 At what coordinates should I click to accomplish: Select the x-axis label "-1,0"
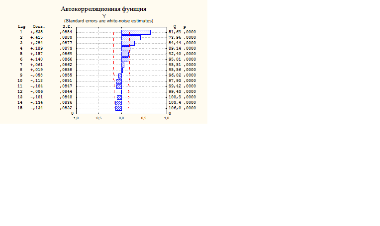coord(76,118)
